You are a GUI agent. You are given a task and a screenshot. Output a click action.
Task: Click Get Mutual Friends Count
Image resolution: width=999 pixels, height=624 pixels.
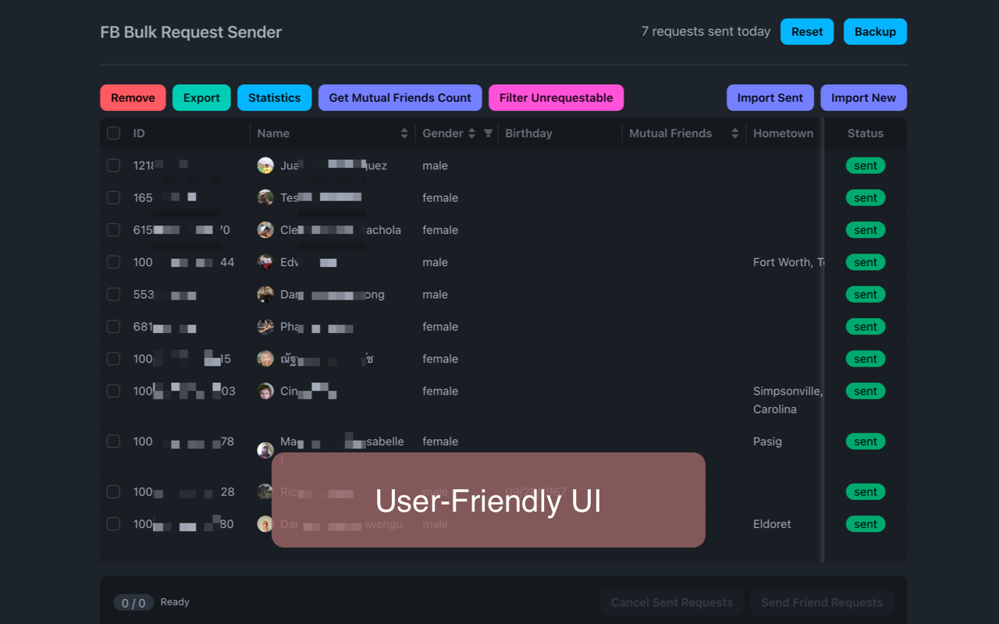click(400, 97)
